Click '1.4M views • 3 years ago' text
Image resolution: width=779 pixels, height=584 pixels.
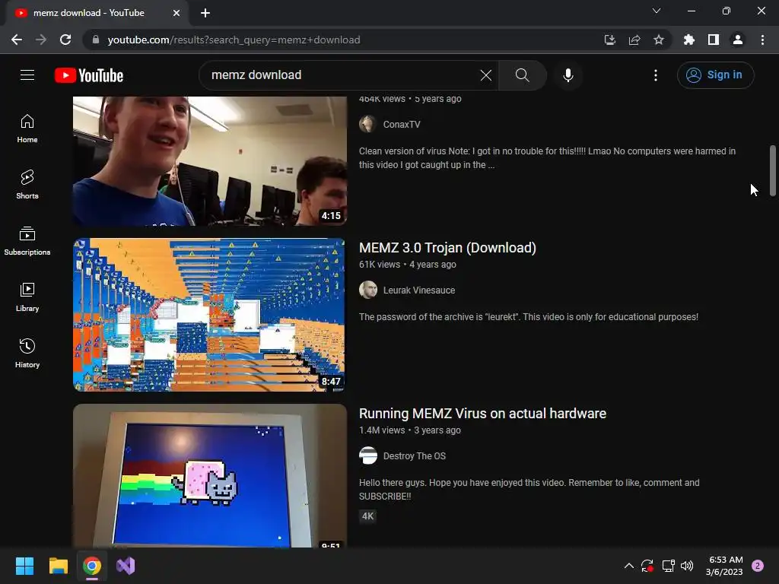(410, 430)
